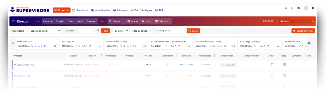This screenshot has width=326, height=105.
Task: Switch to the Kanban view
Action: point(133,21)
